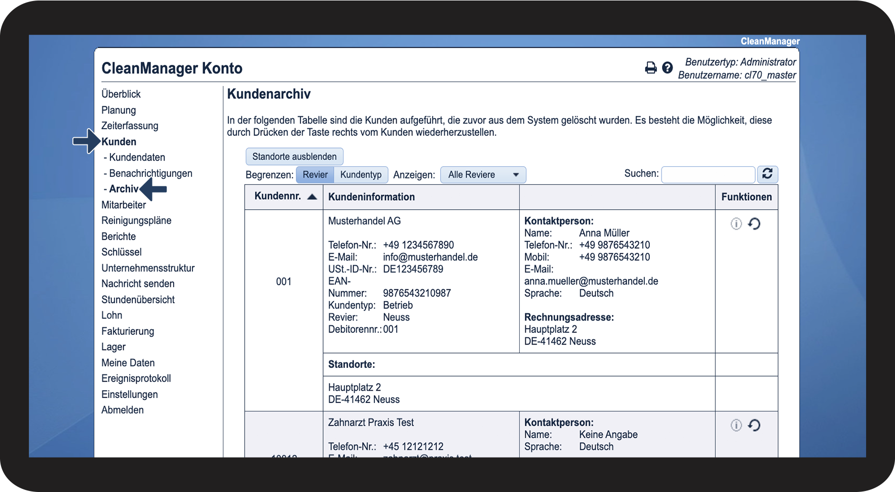Click contact name Anna Müller
Viewport: 895px width, 492px height.
[604, 233]
